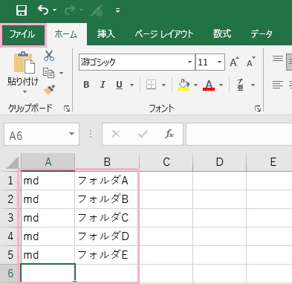
Task: Select column D header
Action: point(220,162)
